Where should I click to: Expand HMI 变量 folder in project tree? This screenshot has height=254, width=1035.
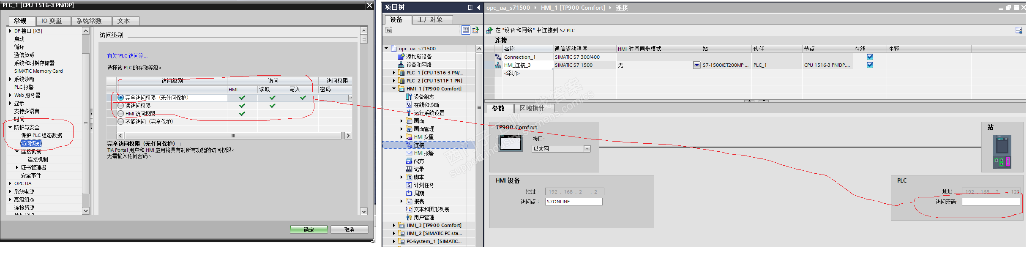click(x=401, y=137)
